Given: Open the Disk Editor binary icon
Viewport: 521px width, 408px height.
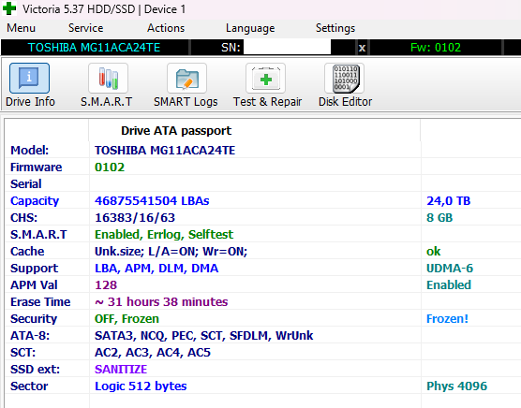Looking at the screenshot, I should point(344,79).
